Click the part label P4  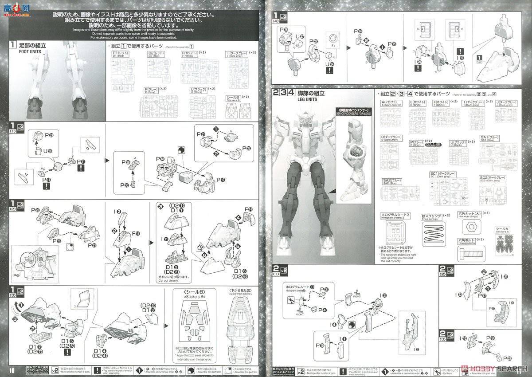pyautogui.click(x=323, y=309)
